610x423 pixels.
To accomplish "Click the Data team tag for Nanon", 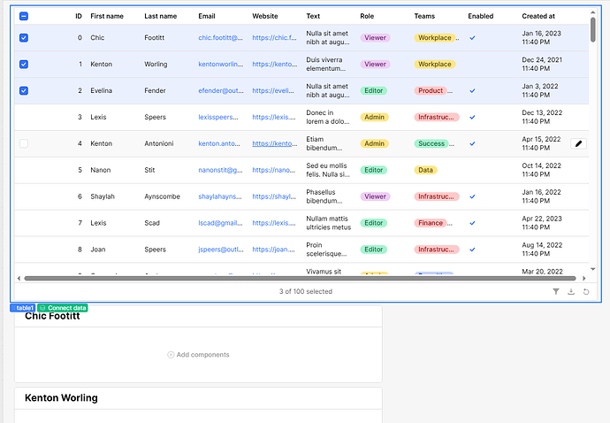I will [x=425, y=170].
